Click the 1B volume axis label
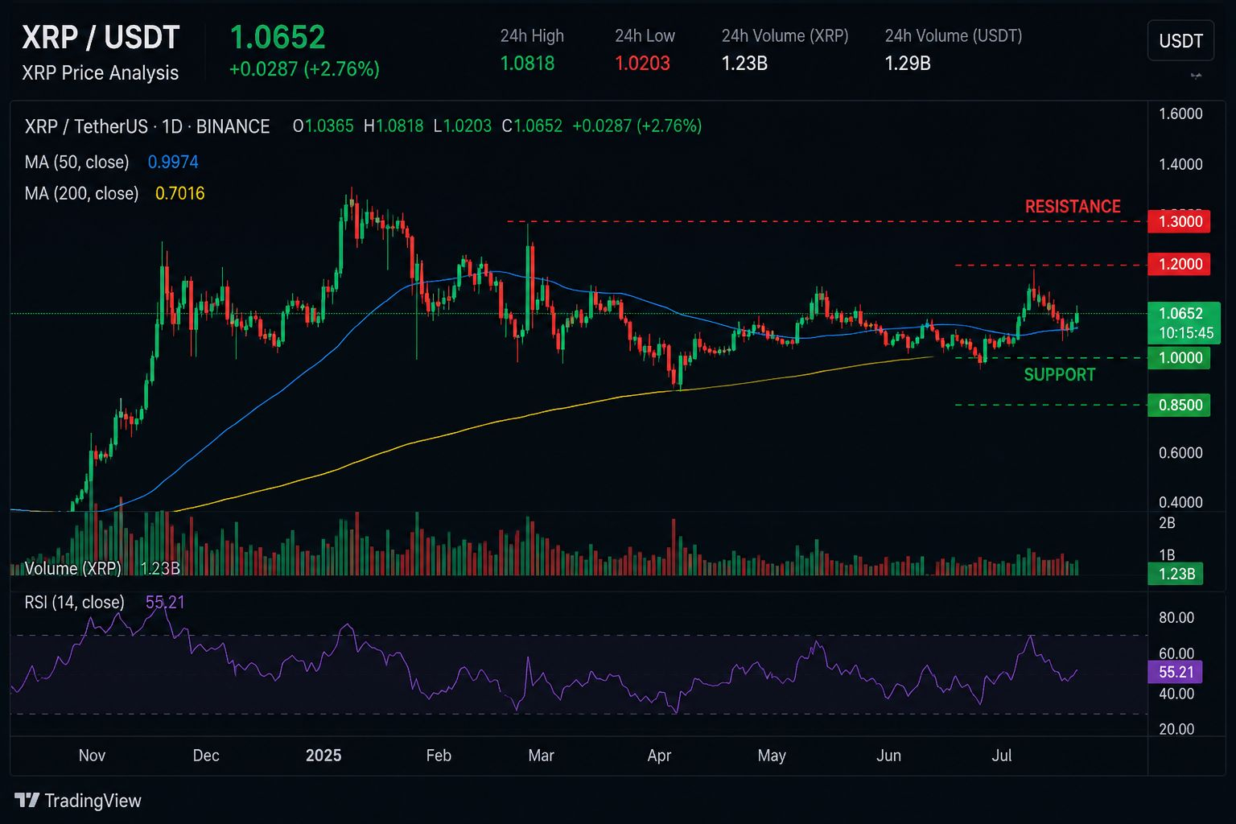 point(1167,555)
